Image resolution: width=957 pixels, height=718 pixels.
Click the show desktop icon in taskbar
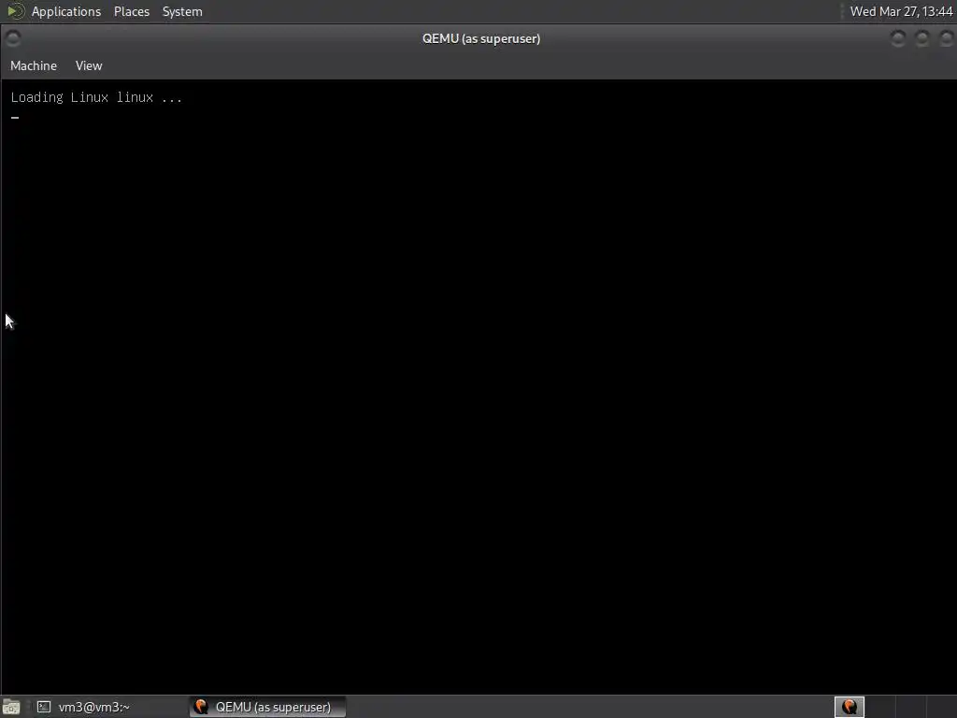(x=11, y=707)
